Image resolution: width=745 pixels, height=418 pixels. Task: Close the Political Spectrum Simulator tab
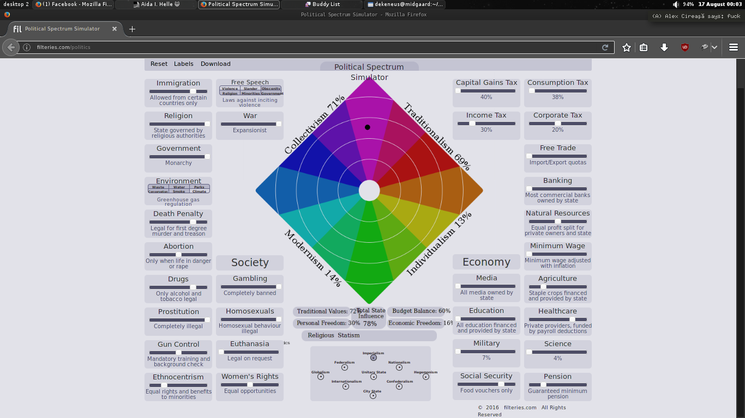pyautogui.click(x=115, y=29)
